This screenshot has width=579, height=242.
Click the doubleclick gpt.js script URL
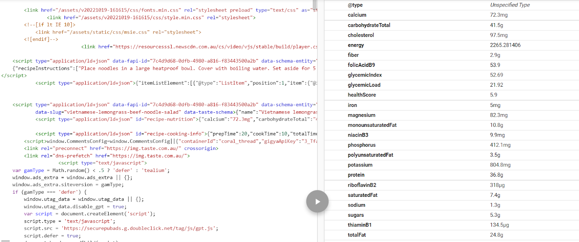[139, 228]
